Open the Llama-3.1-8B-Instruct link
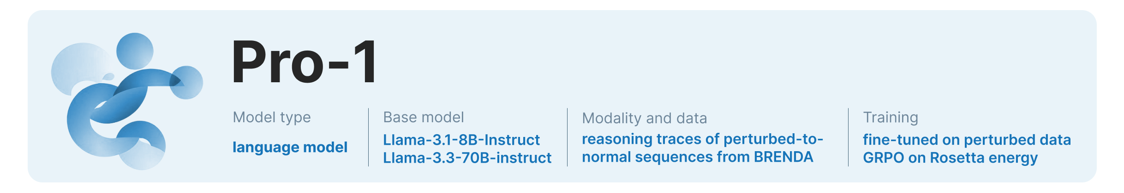The image size is (1124, 193). click(461, 140)
